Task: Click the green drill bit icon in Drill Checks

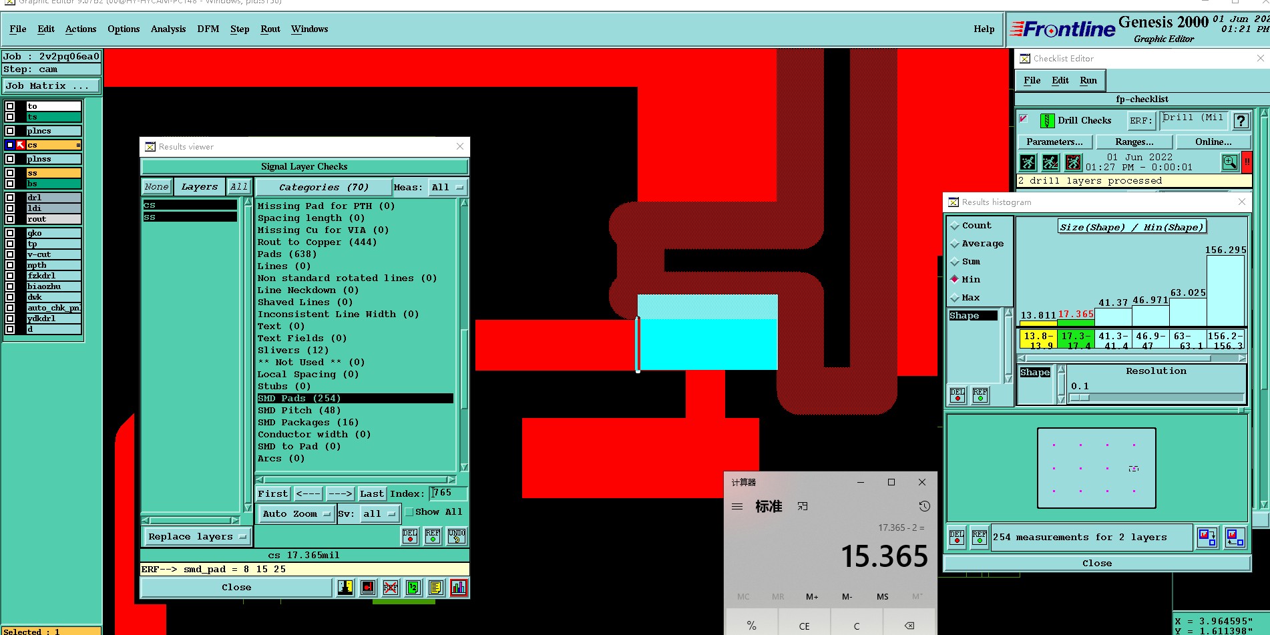Action: [1048, 121]
